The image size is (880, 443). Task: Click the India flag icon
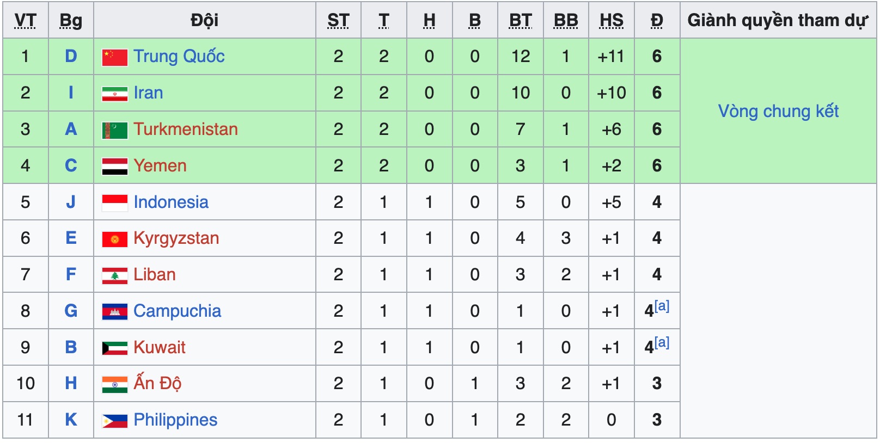pyautogui.click(x=114, y=384)
